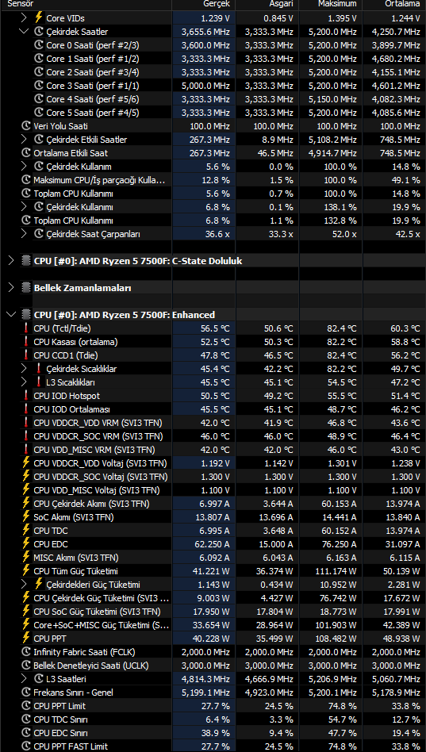Click clock icon of Frekans Sınırı - Genel
Image resolution: width=426 pixels, height=752 pixels.
[26, 693]
